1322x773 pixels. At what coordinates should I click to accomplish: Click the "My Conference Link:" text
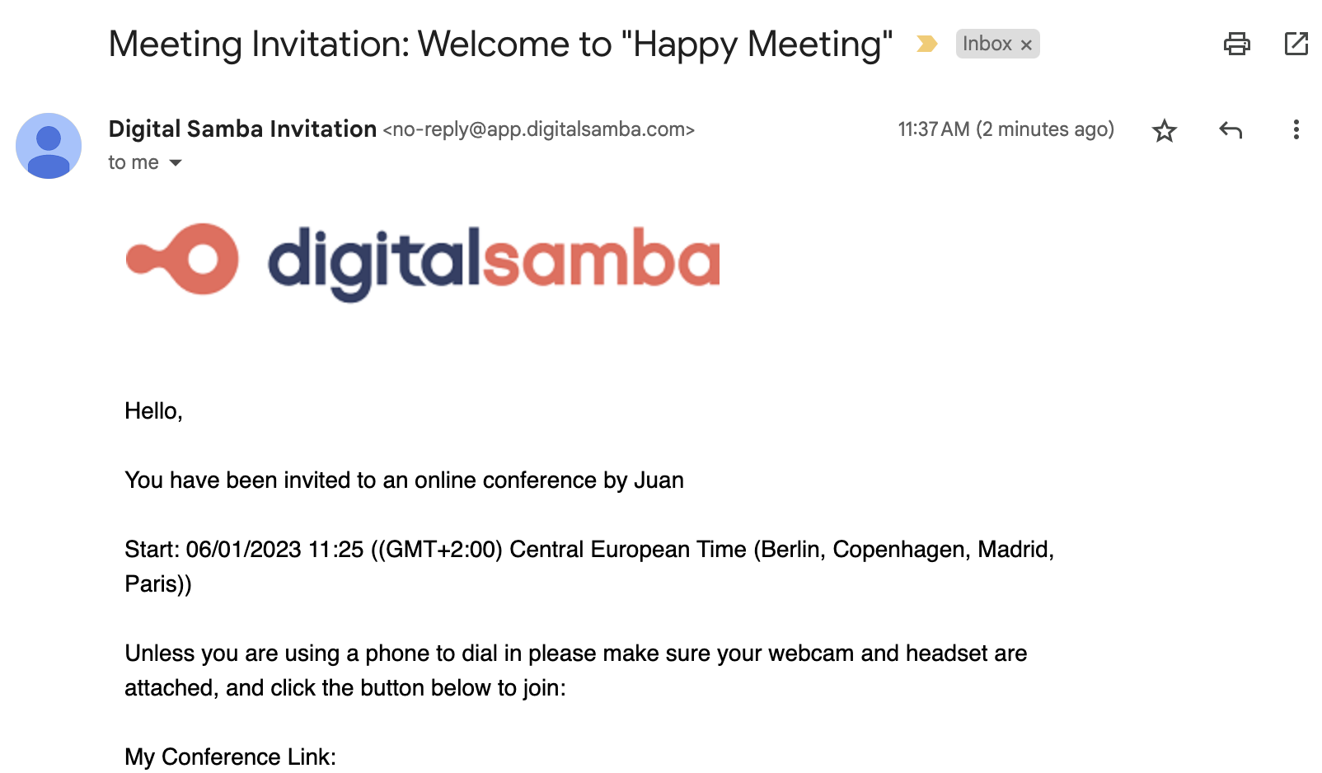click(x=230, y=757)
